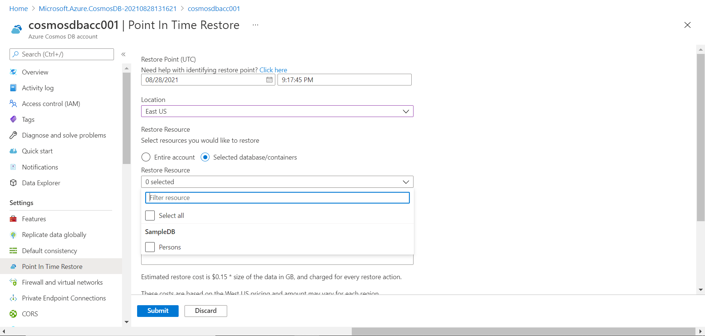Click the Tags icon in the sidebar
This screenshot has width=705, height=336.
click(13, 119)
